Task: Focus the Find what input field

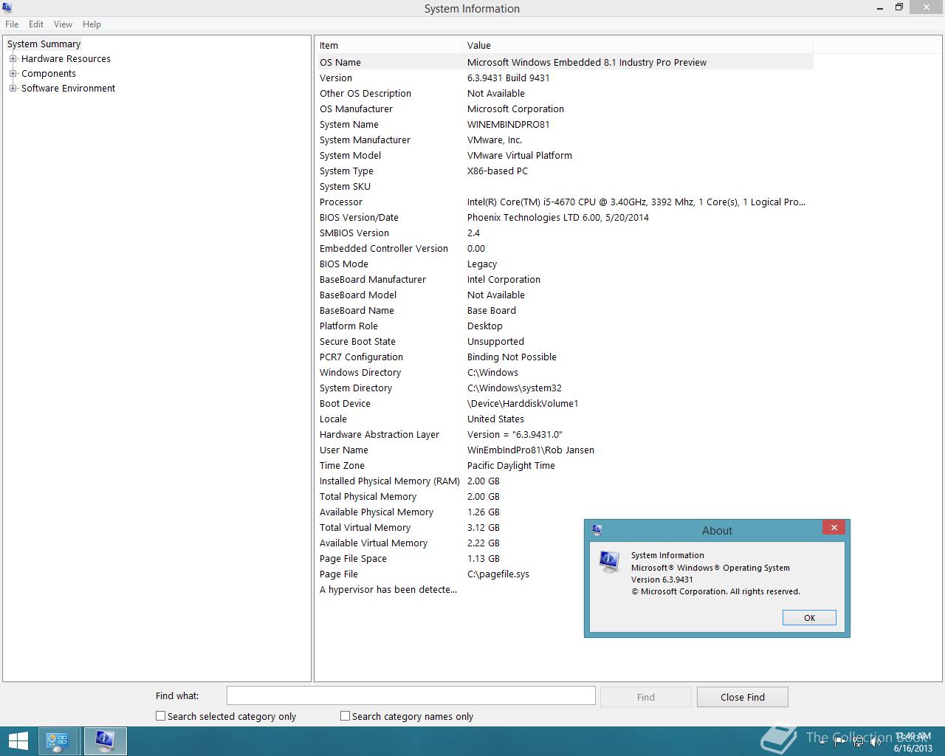Action: [410, 695]
